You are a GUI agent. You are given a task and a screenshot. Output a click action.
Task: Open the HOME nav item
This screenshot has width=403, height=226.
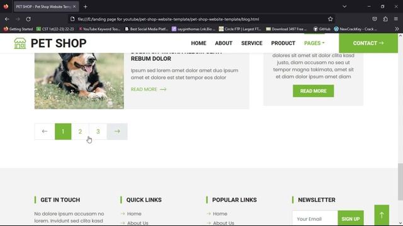point(198,43)
